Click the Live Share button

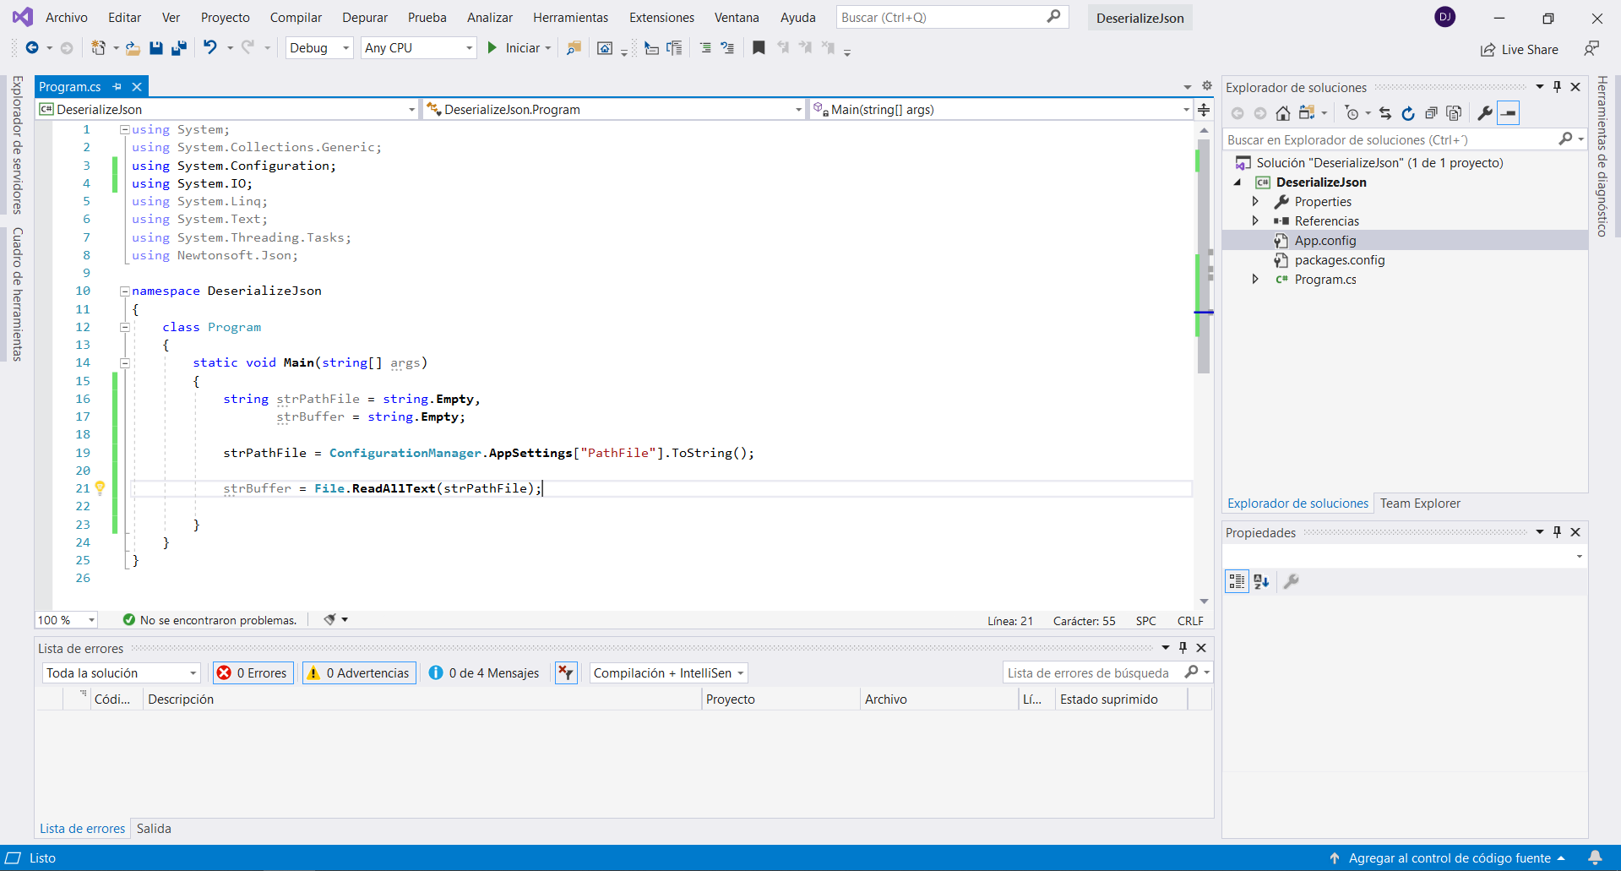(1520, 50)
